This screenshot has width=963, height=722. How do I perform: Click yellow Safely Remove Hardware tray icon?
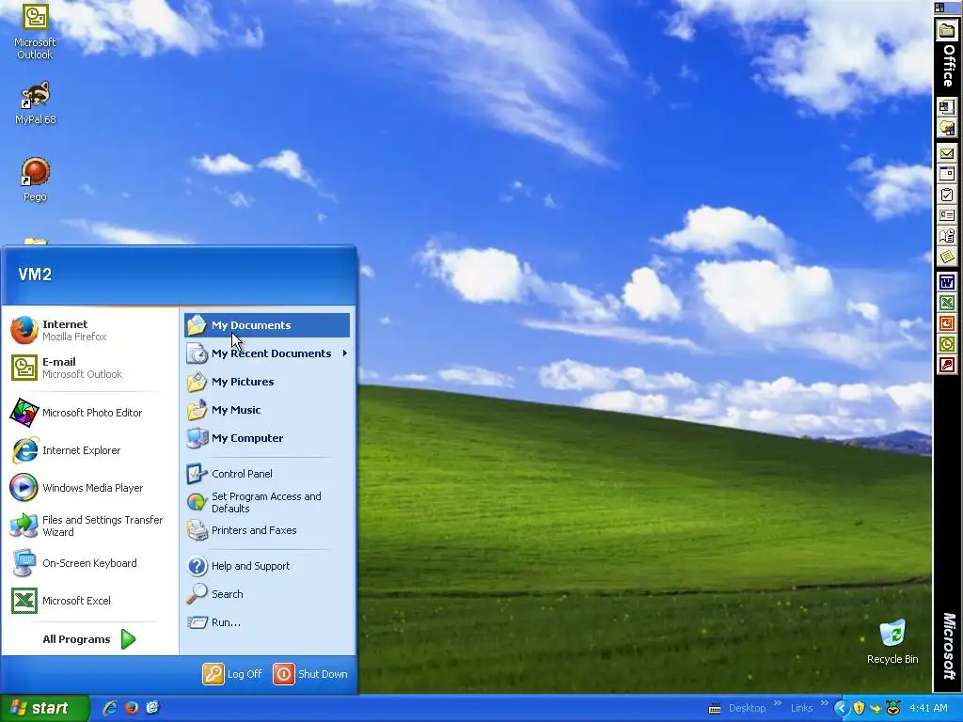[x=876, y=709]
